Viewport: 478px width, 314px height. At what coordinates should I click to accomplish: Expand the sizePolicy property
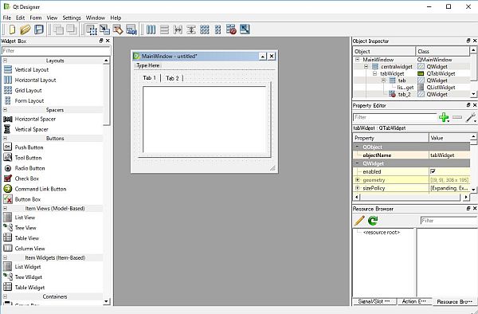pos(358,188)
